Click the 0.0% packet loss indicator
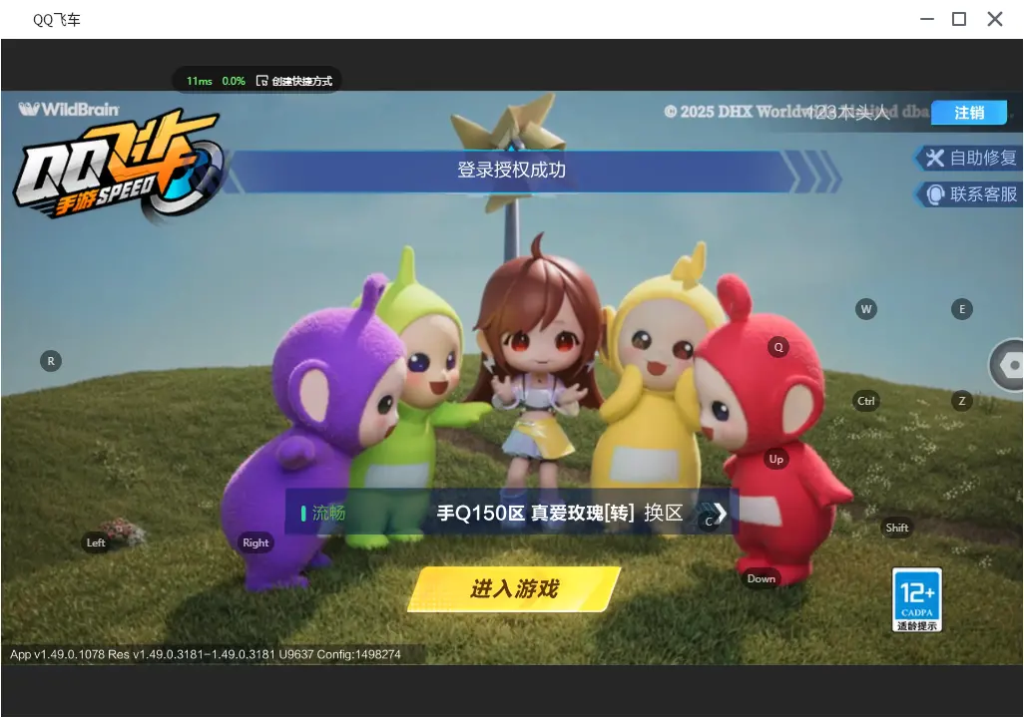 pyautogui.click(x=234, y=81)
